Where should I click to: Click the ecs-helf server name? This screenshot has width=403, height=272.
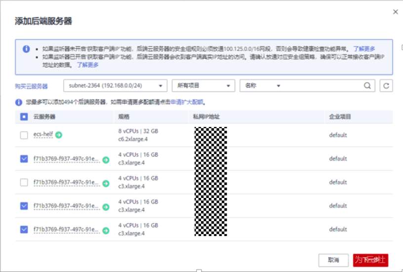(43, 134)
